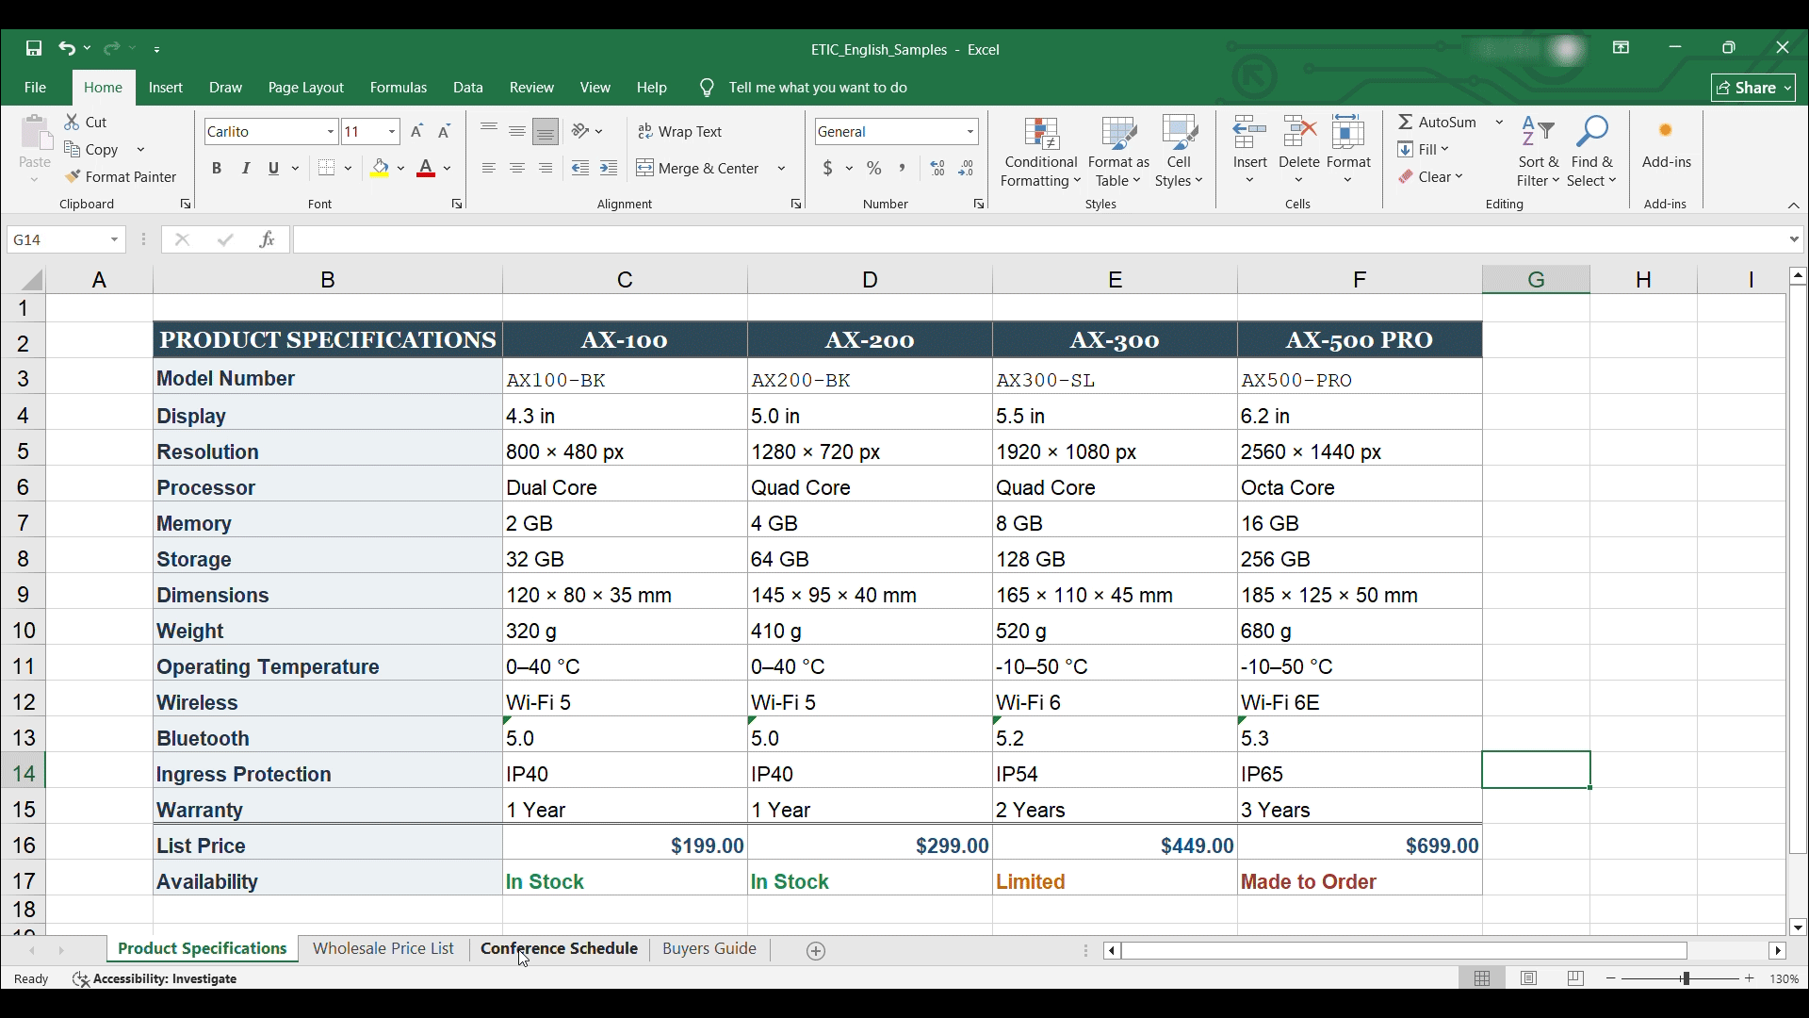1809x1018 pixels.
Task: Apply percent style format
Action: point(874,169)
